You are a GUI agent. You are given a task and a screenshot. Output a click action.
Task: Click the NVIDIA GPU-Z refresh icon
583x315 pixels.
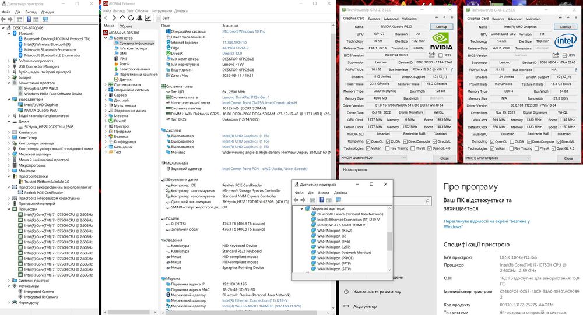click(444, 17)
